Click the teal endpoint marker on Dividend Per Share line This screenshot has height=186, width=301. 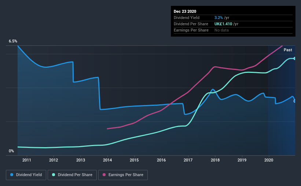point(294,59)
